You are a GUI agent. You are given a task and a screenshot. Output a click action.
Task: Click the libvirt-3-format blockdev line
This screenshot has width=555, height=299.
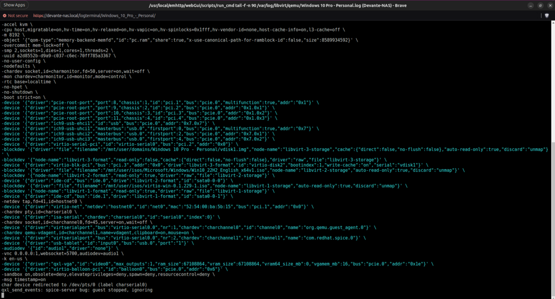[194, 160]
